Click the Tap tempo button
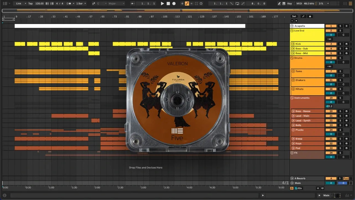Screen dimensions: 355x200 click(x=31, y=4)
